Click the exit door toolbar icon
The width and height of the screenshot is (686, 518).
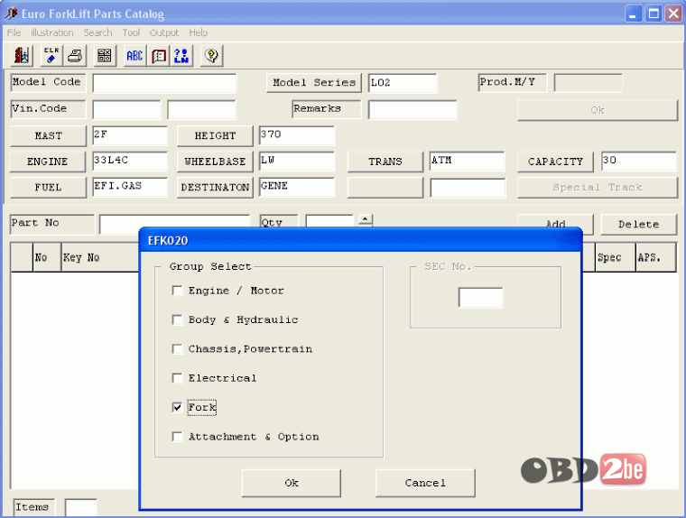coord(21,56)
